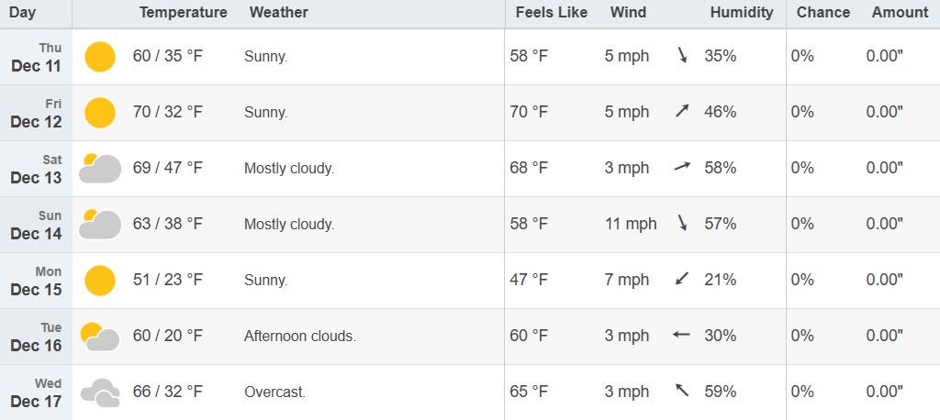Click the sunny icon for Thu Dec 11
The image size is (940, 420).
[100, 57]
